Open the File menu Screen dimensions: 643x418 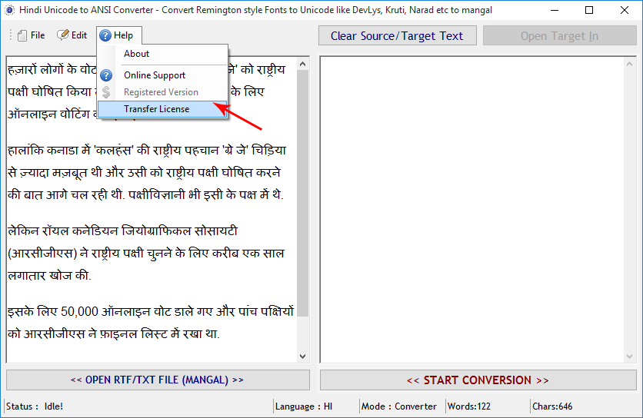(32, 35)
